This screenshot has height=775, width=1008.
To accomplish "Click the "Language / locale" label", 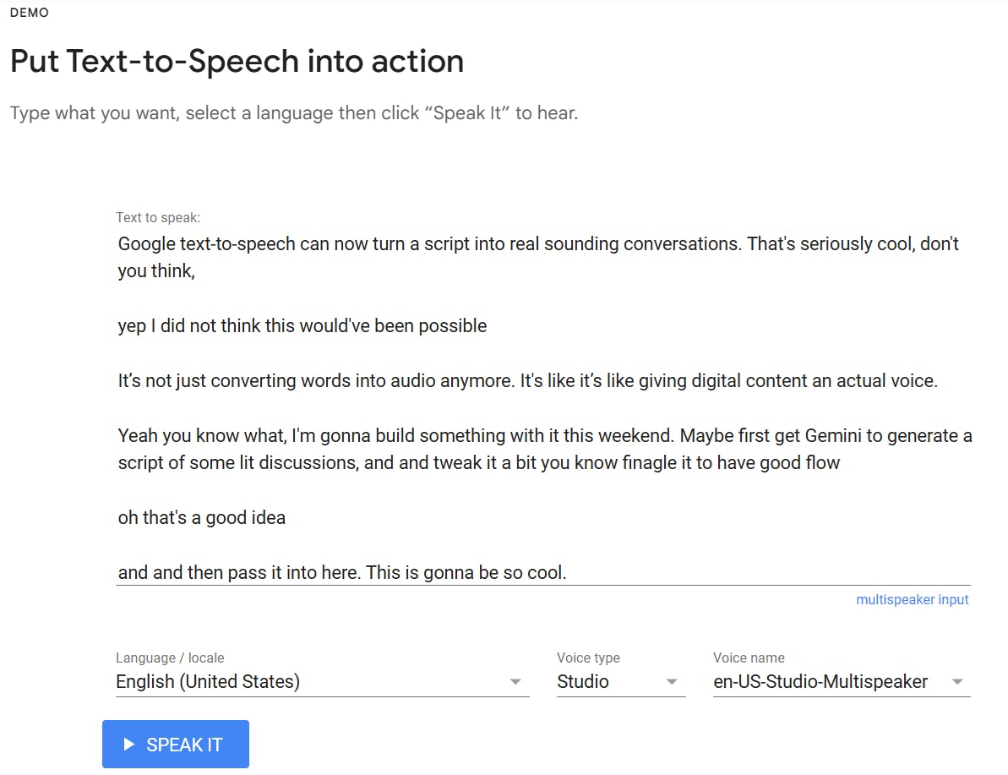I will pos(170,658).
